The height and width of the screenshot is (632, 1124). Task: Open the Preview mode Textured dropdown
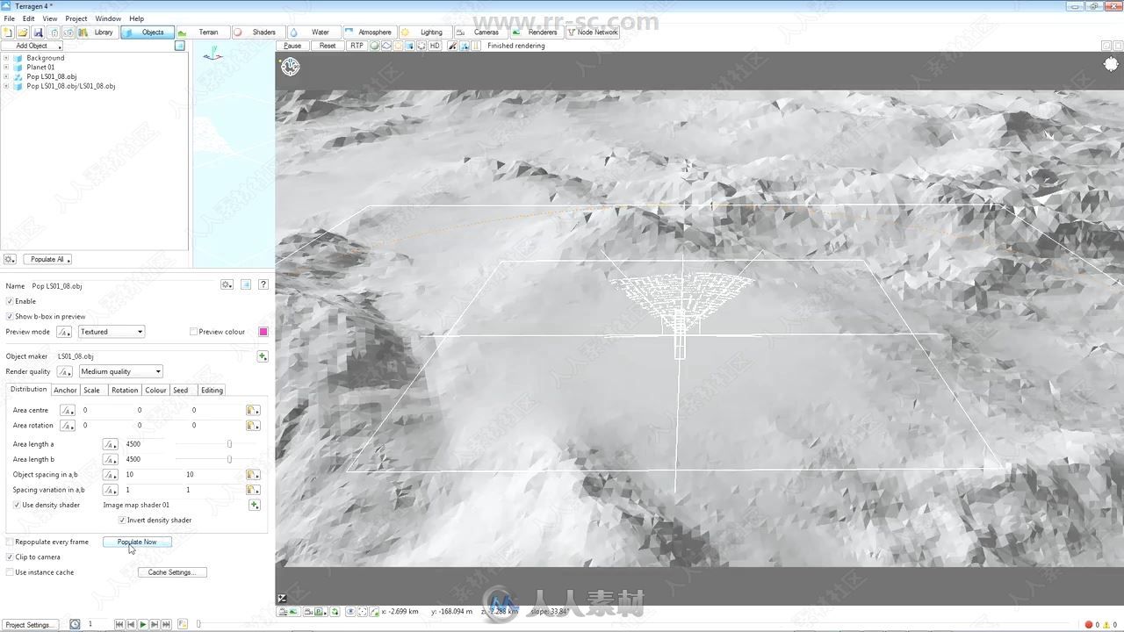point(112,332)
